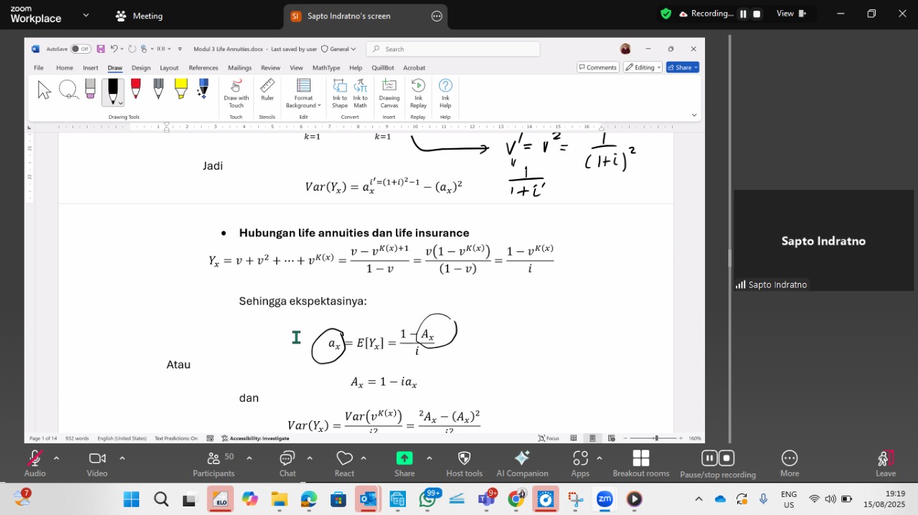The width and height of the screenshot is (918, 515).
Task: Expand Zoom Participants options arrow
Action: [249, 458]
